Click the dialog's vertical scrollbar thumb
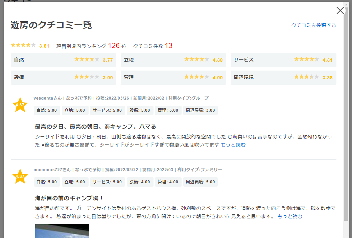The image size is (352, 238). click(x=346, y=114)
